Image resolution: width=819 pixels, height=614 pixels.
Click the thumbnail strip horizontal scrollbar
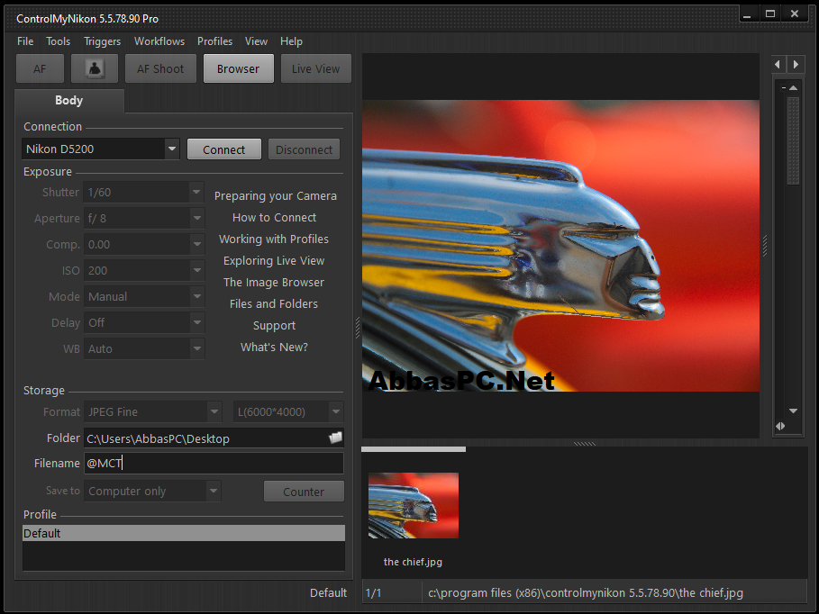coord(414,449)
